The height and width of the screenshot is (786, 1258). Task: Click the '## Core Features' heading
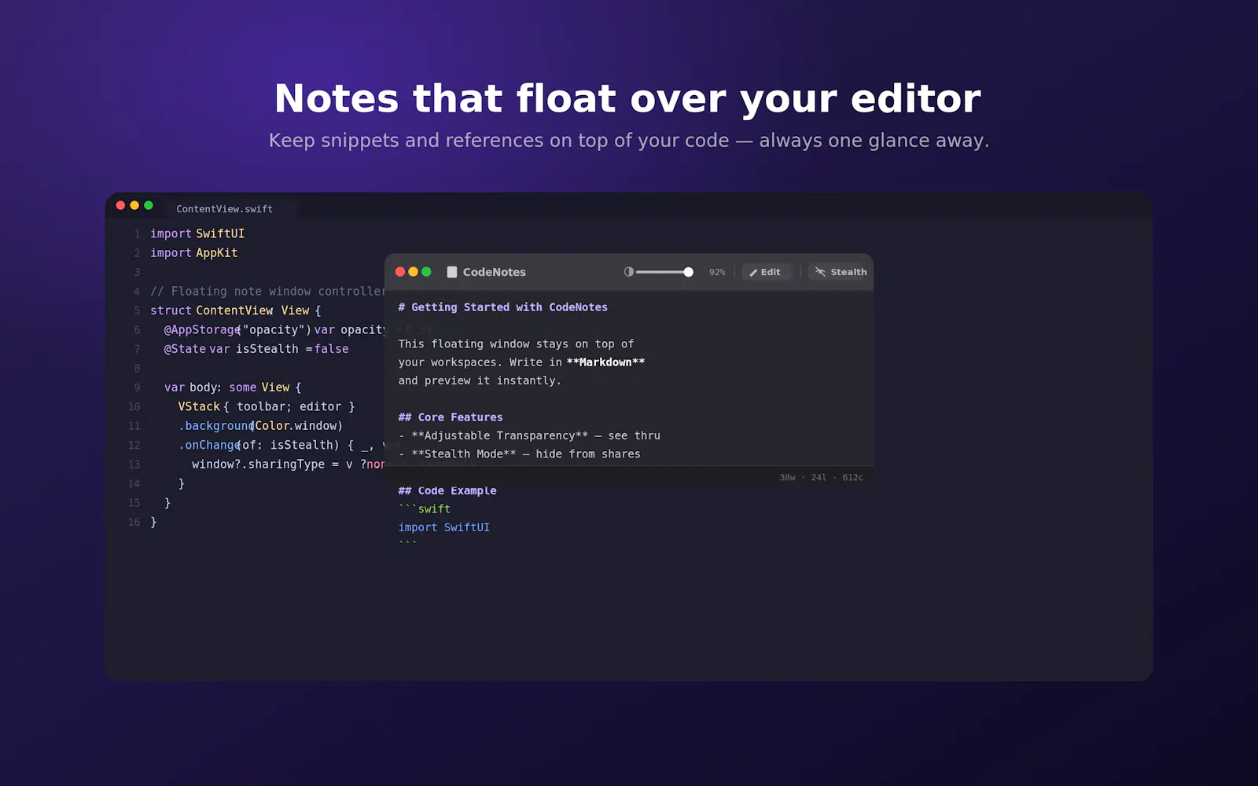(451, 417)
